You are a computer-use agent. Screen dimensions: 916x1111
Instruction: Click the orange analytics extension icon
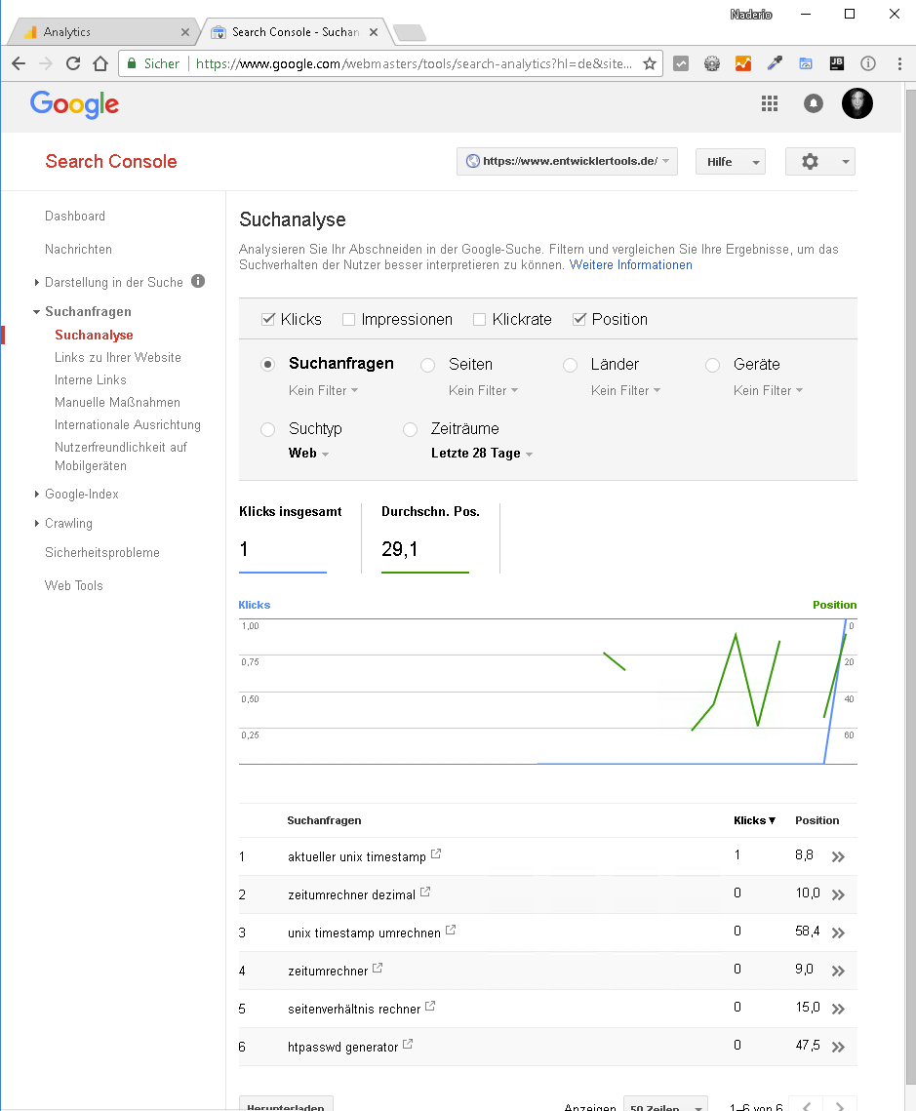click(x=743, y=63)
